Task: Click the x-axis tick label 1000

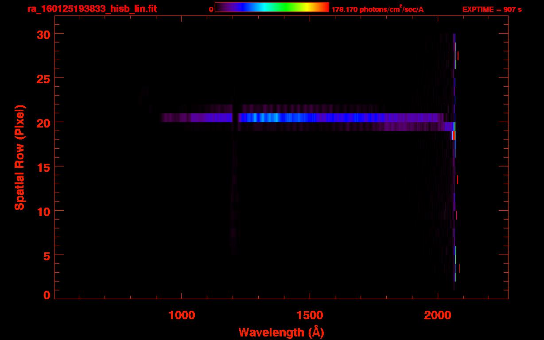Action: (x=182, y=315)
